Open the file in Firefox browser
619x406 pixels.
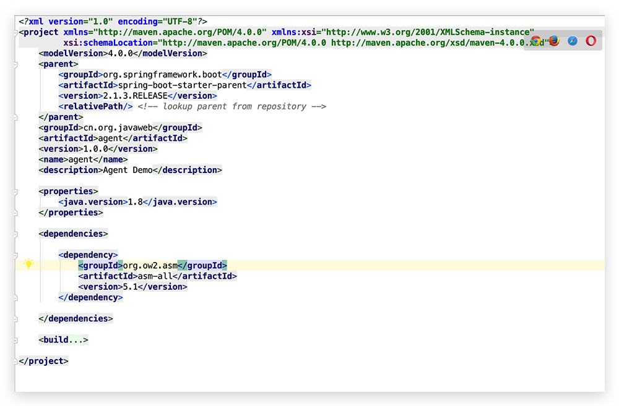[554, 41]
